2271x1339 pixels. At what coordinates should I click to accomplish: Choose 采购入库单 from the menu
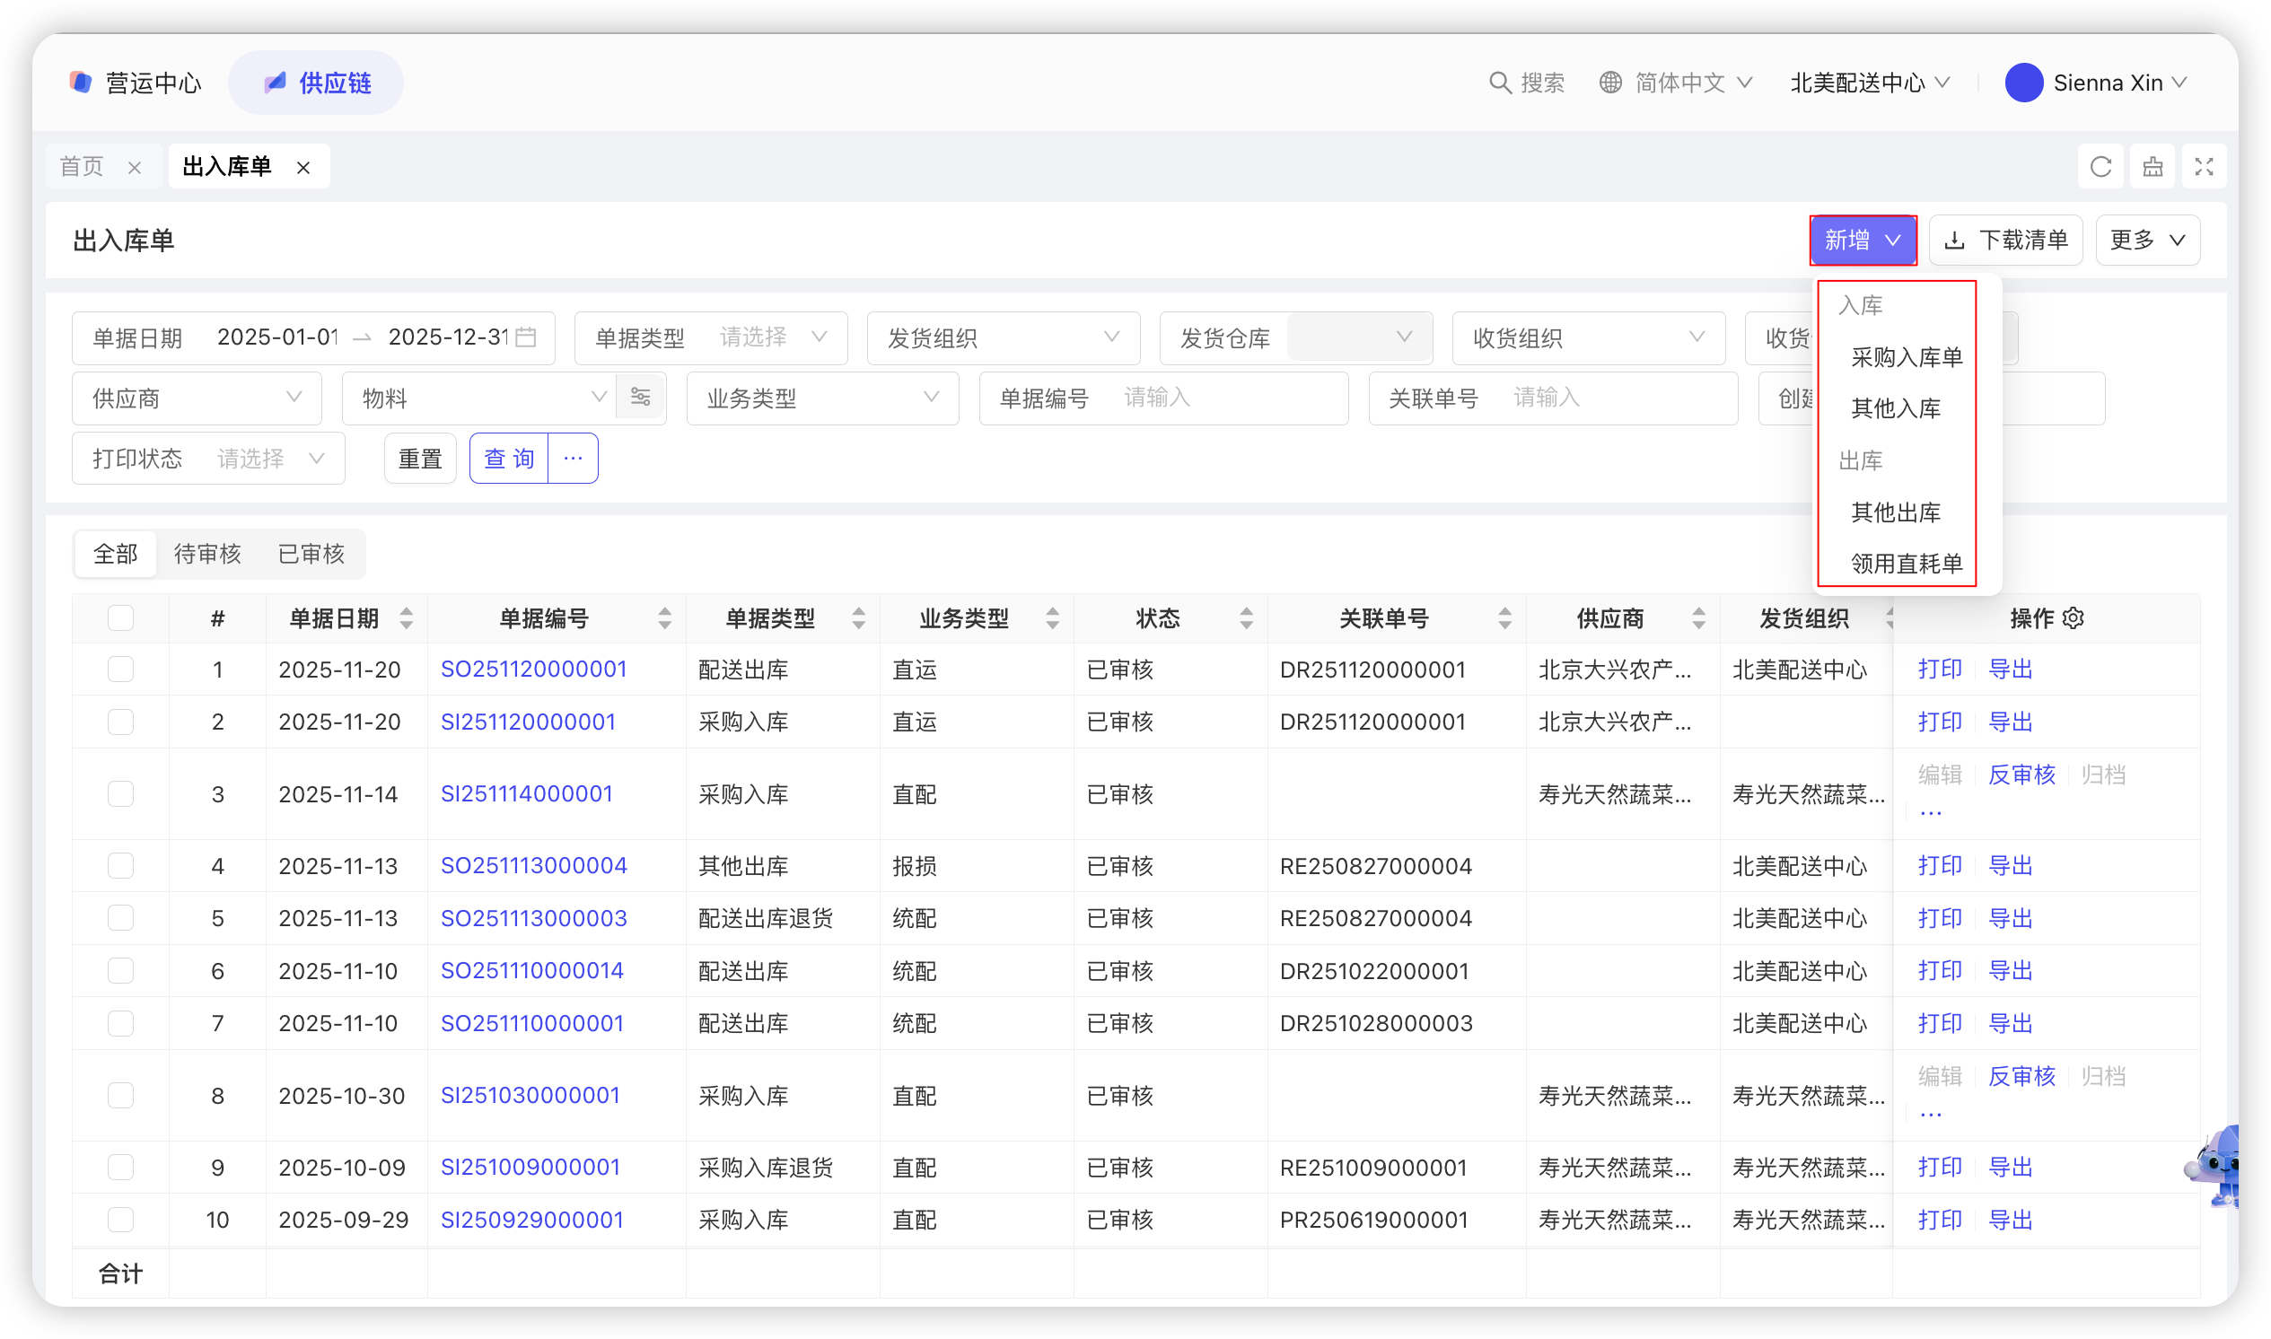point(1906,357)
